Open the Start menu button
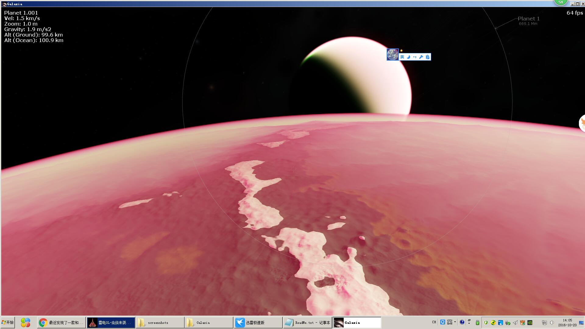The width and height of the screenshot is (585, 329). click(8, 322)
